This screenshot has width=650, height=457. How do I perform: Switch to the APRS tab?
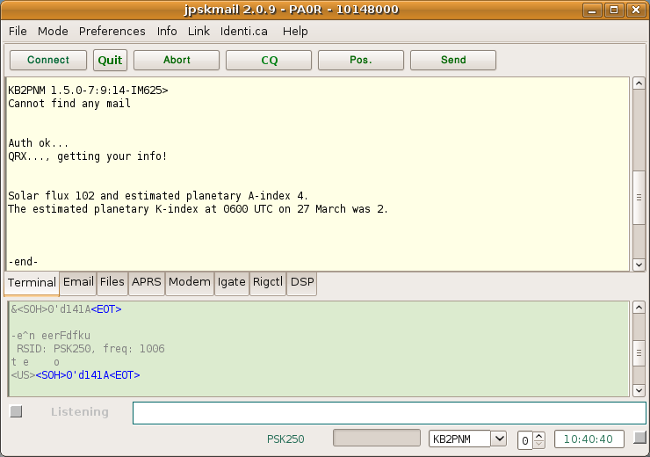[x=146, y=282]
